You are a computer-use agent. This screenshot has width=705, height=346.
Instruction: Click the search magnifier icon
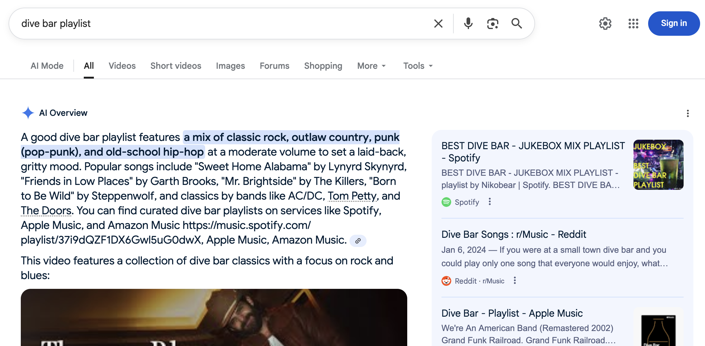click(x=517, y=23)
